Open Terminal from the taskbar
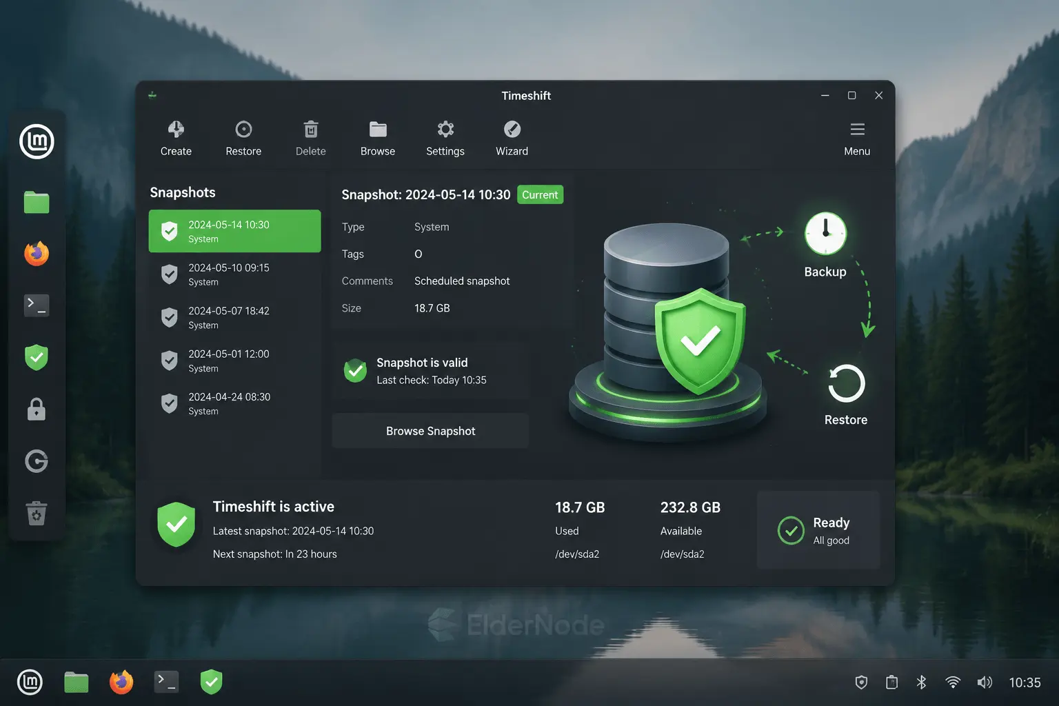 pyautogui.click(x=166, y=682)
